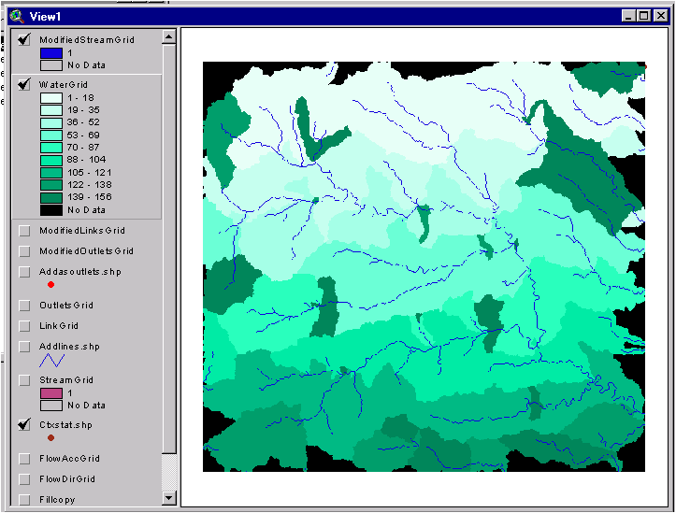
Task: Click the View1 window magnifier icon
Action: (16, 16)
